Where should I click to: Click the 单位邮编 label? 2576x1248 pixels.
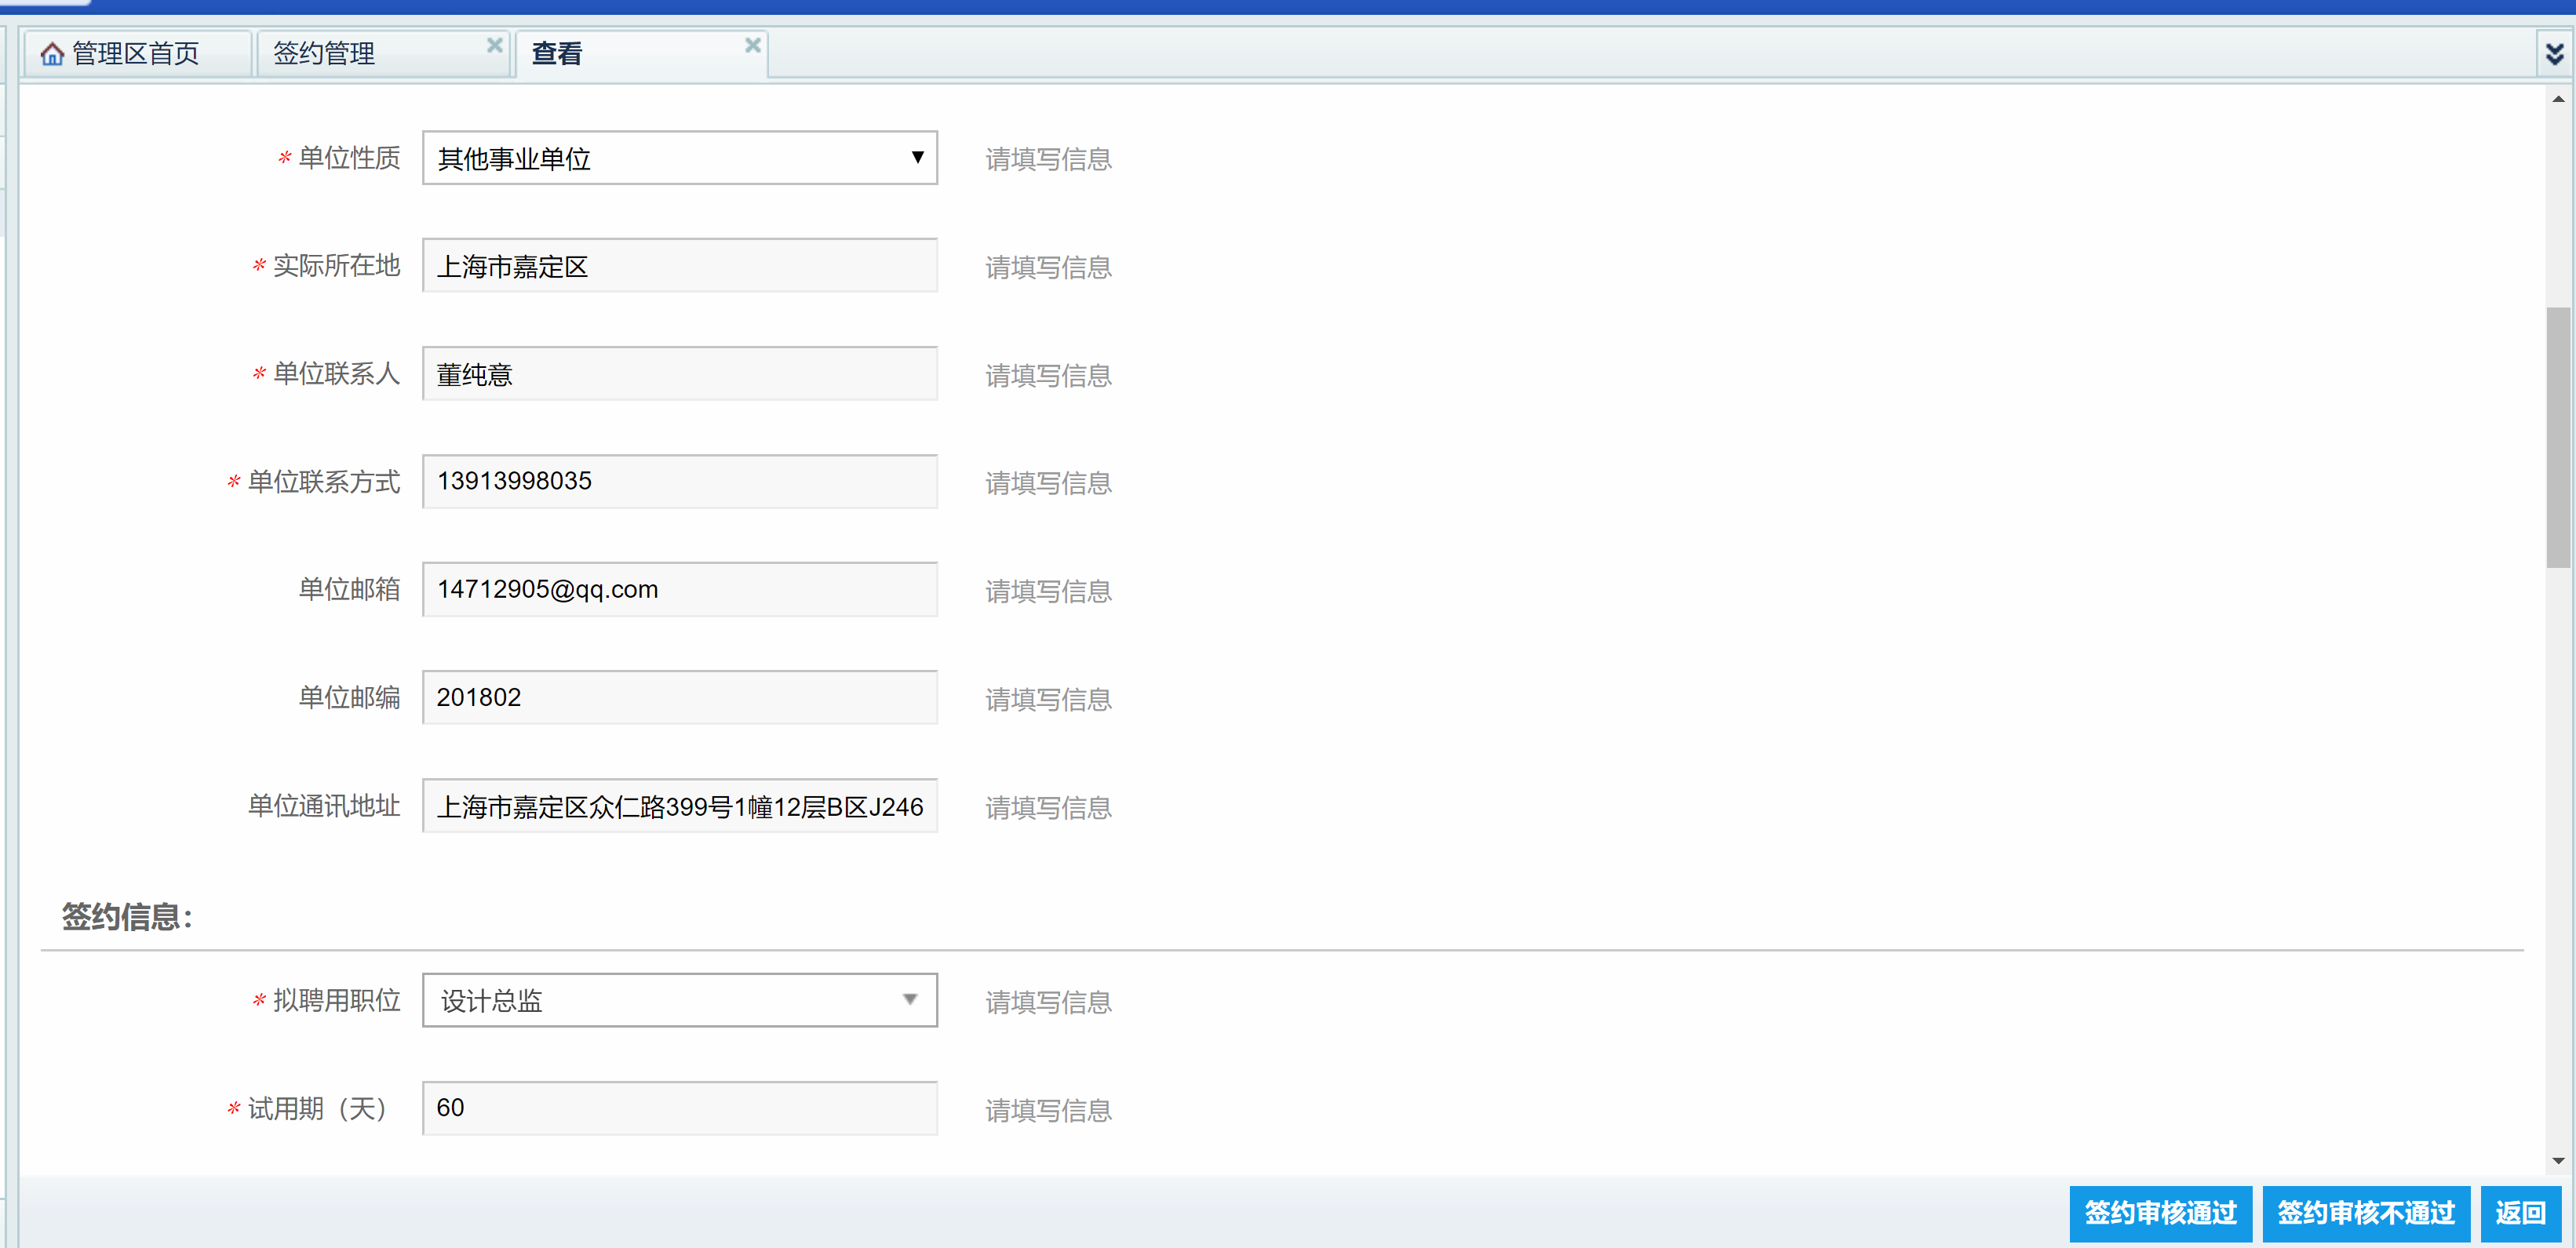pyautogui.click(x=349, y=697)
